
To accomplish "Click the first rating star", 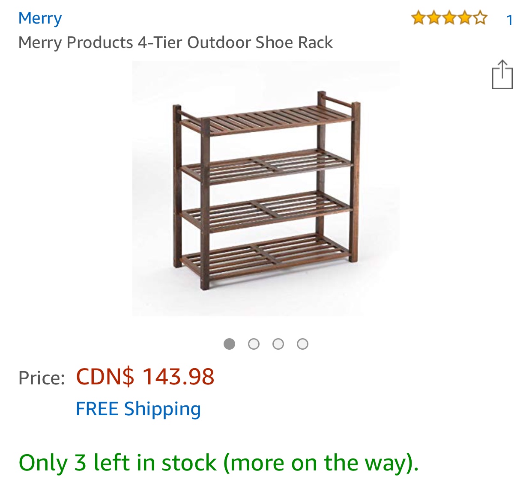I will (x=418, y=18).
